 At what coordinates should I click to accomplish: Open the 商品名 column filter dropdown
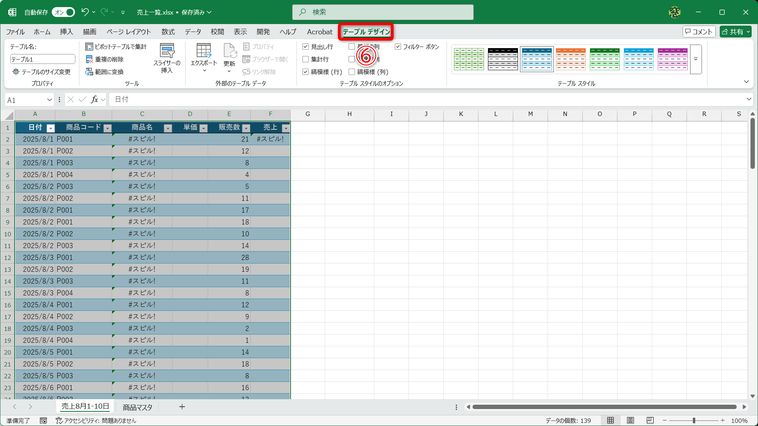pyautogui.click(x=168, y=128)
